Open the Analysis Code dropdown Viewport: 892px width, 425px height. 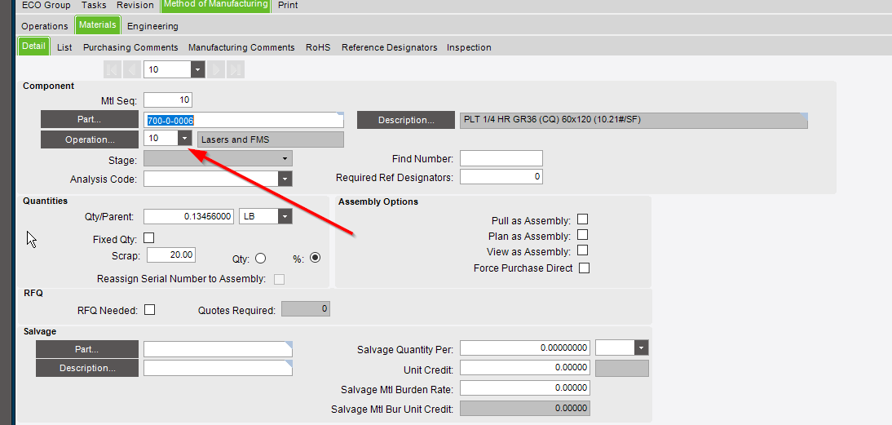285,179
